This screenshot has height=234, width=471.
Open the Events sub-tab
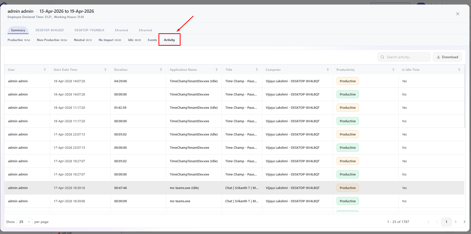pos(152,40)
